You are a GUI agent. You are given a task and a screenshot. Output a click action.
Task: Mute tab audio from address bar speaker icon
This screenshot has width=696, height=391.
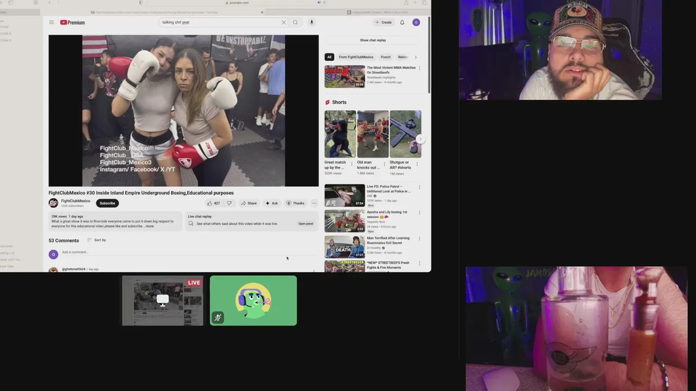[319, 3]
